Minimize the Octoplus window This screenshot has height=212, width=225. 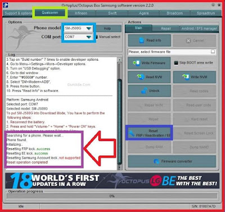[x=213, y=5]
